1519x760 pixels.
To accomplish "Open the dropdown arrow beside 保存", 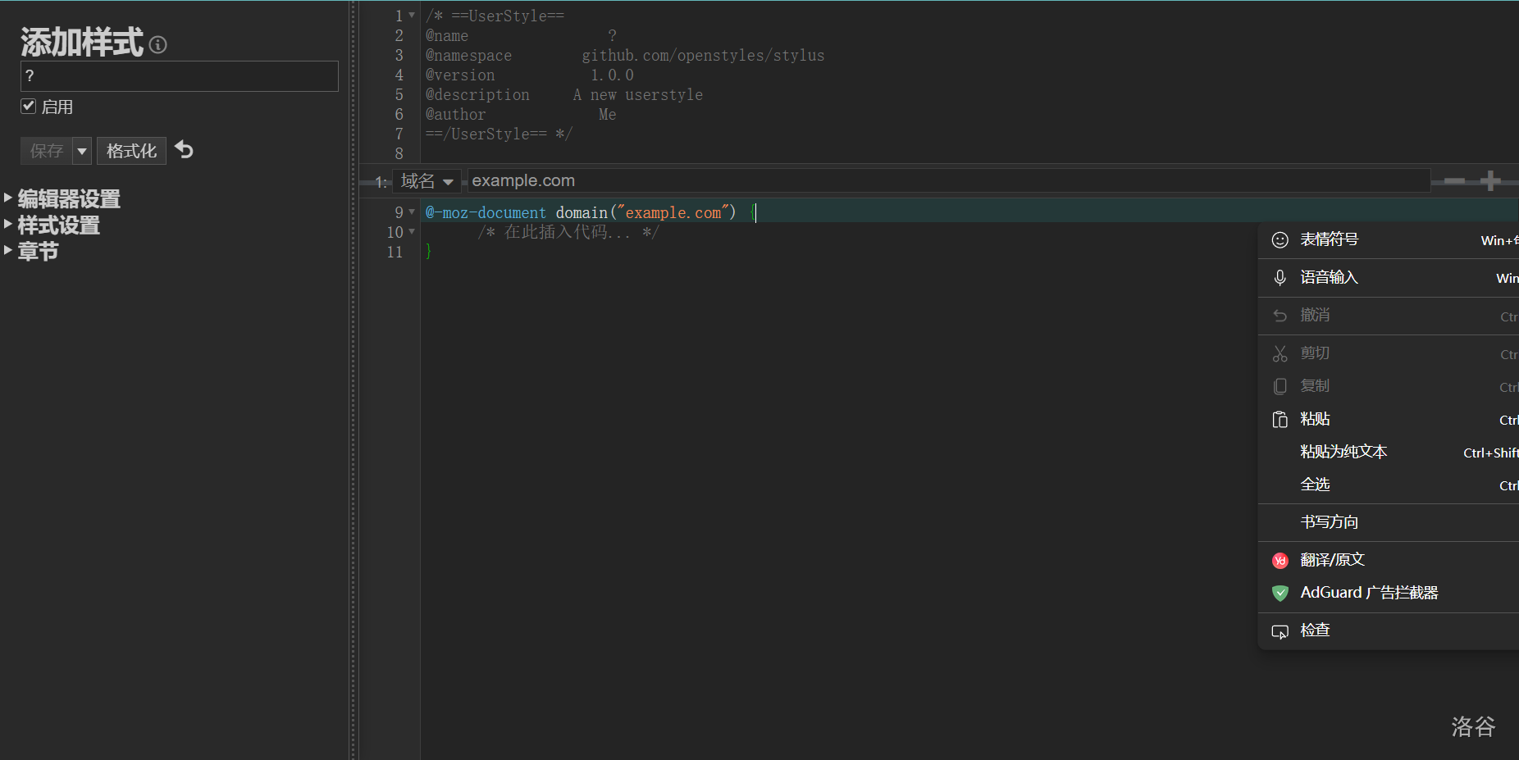I will (x=82, y=151).
